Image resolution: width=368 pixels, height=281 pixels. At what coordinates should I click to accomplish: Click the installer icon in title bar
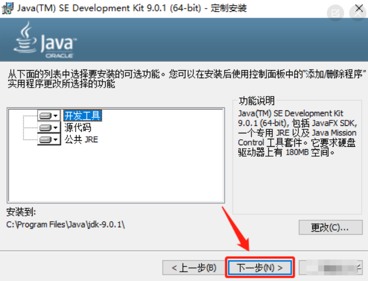coord(7,8)
